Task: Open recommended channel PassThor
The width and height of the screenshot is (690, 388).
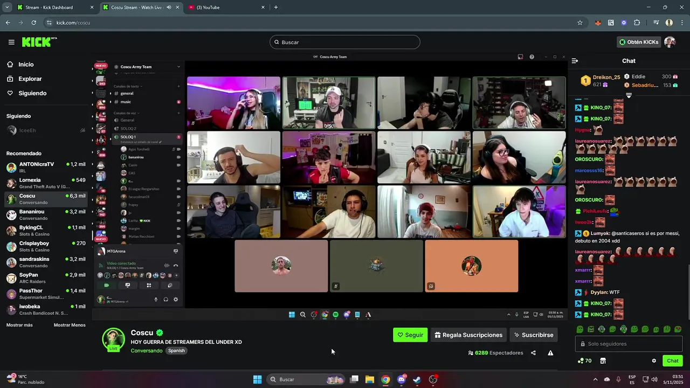Action: tap(46, 294)
